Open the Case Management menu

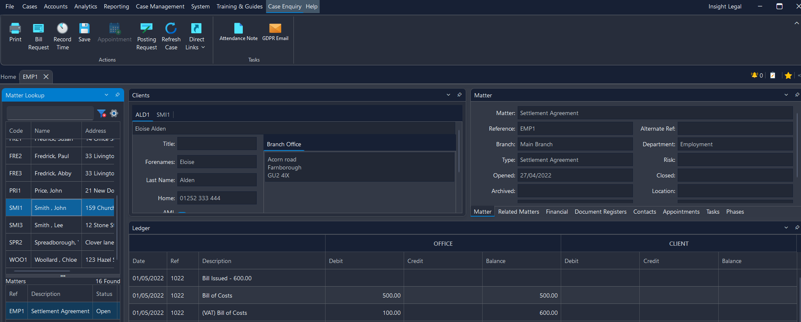160,6
